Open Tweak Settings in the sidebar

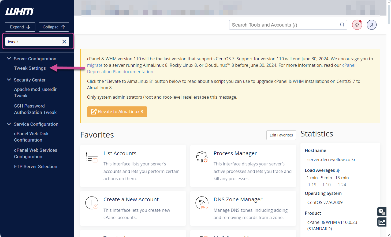click(30, 68)
